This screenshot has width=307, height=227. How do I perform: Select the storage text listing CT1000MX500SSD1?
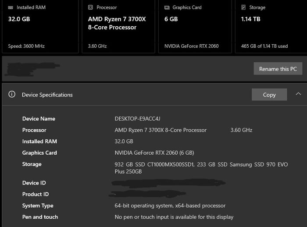(x=201, y=168)
